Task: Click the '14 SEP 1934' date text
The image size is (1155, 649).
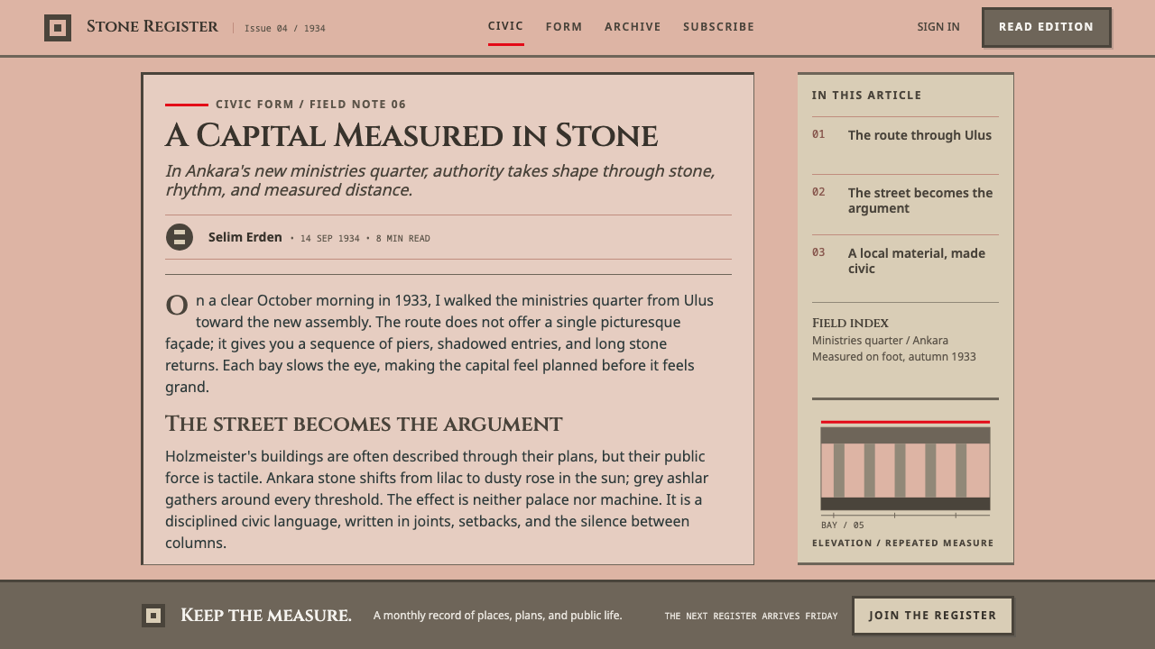Action: (x=330, y=239)
